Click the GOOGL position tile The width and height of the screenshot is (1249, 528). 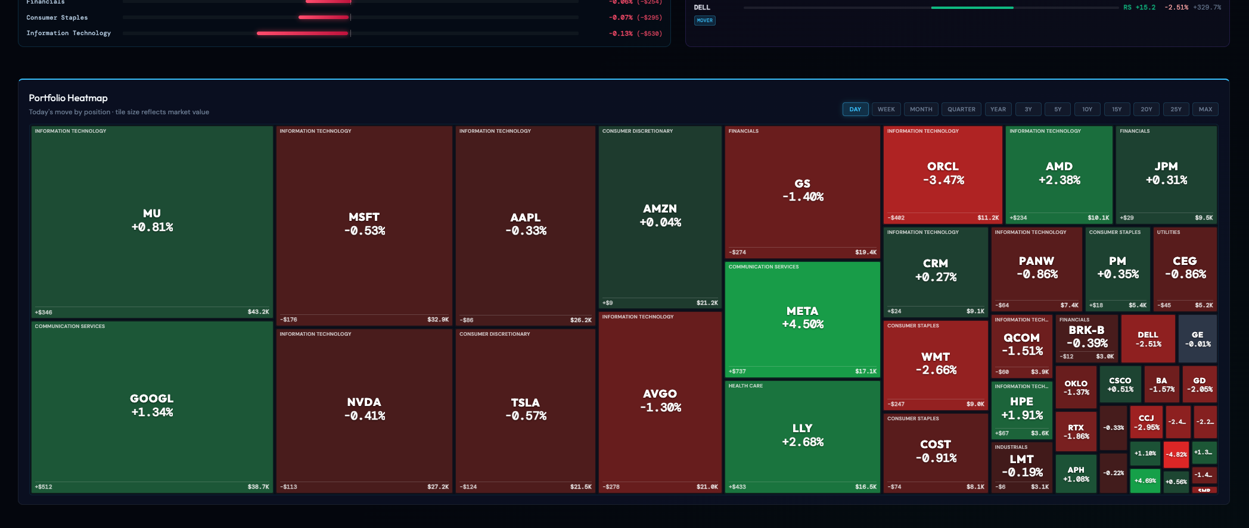pos(152,407)
